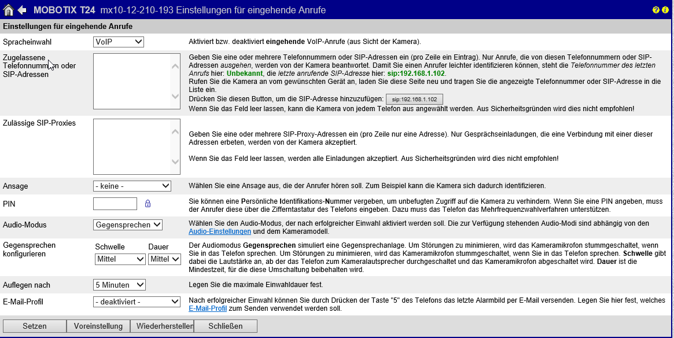Click the back arrow icon

click(x=22, y=10)
